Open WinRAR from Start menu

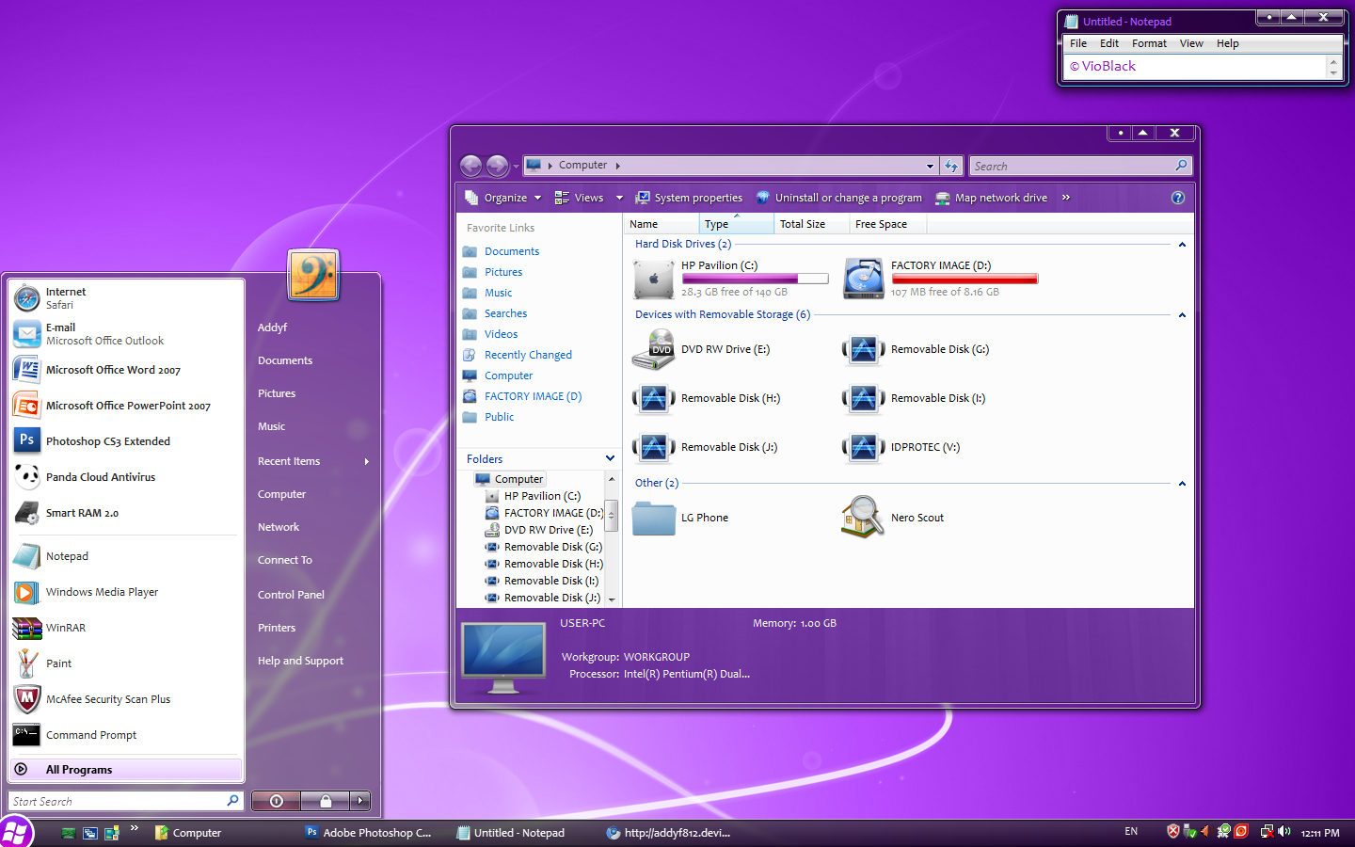[126, 628]
